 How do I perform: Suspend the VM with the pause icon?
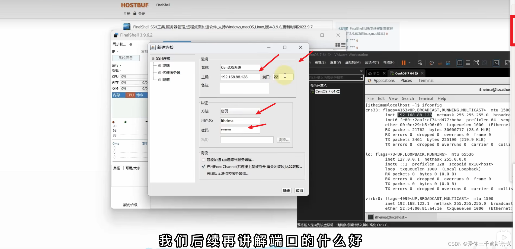[x=404, y=63]
